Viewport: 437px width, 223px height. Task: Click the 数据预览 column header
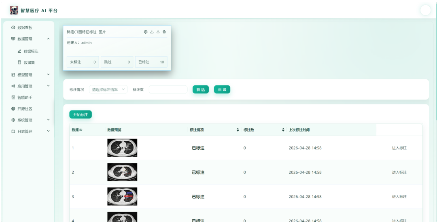point(114,130)
